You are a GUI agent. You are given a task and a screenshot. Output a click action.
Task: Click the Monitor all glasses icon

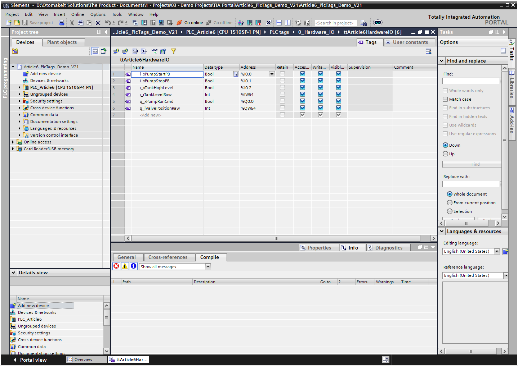[x=154, y=51]
